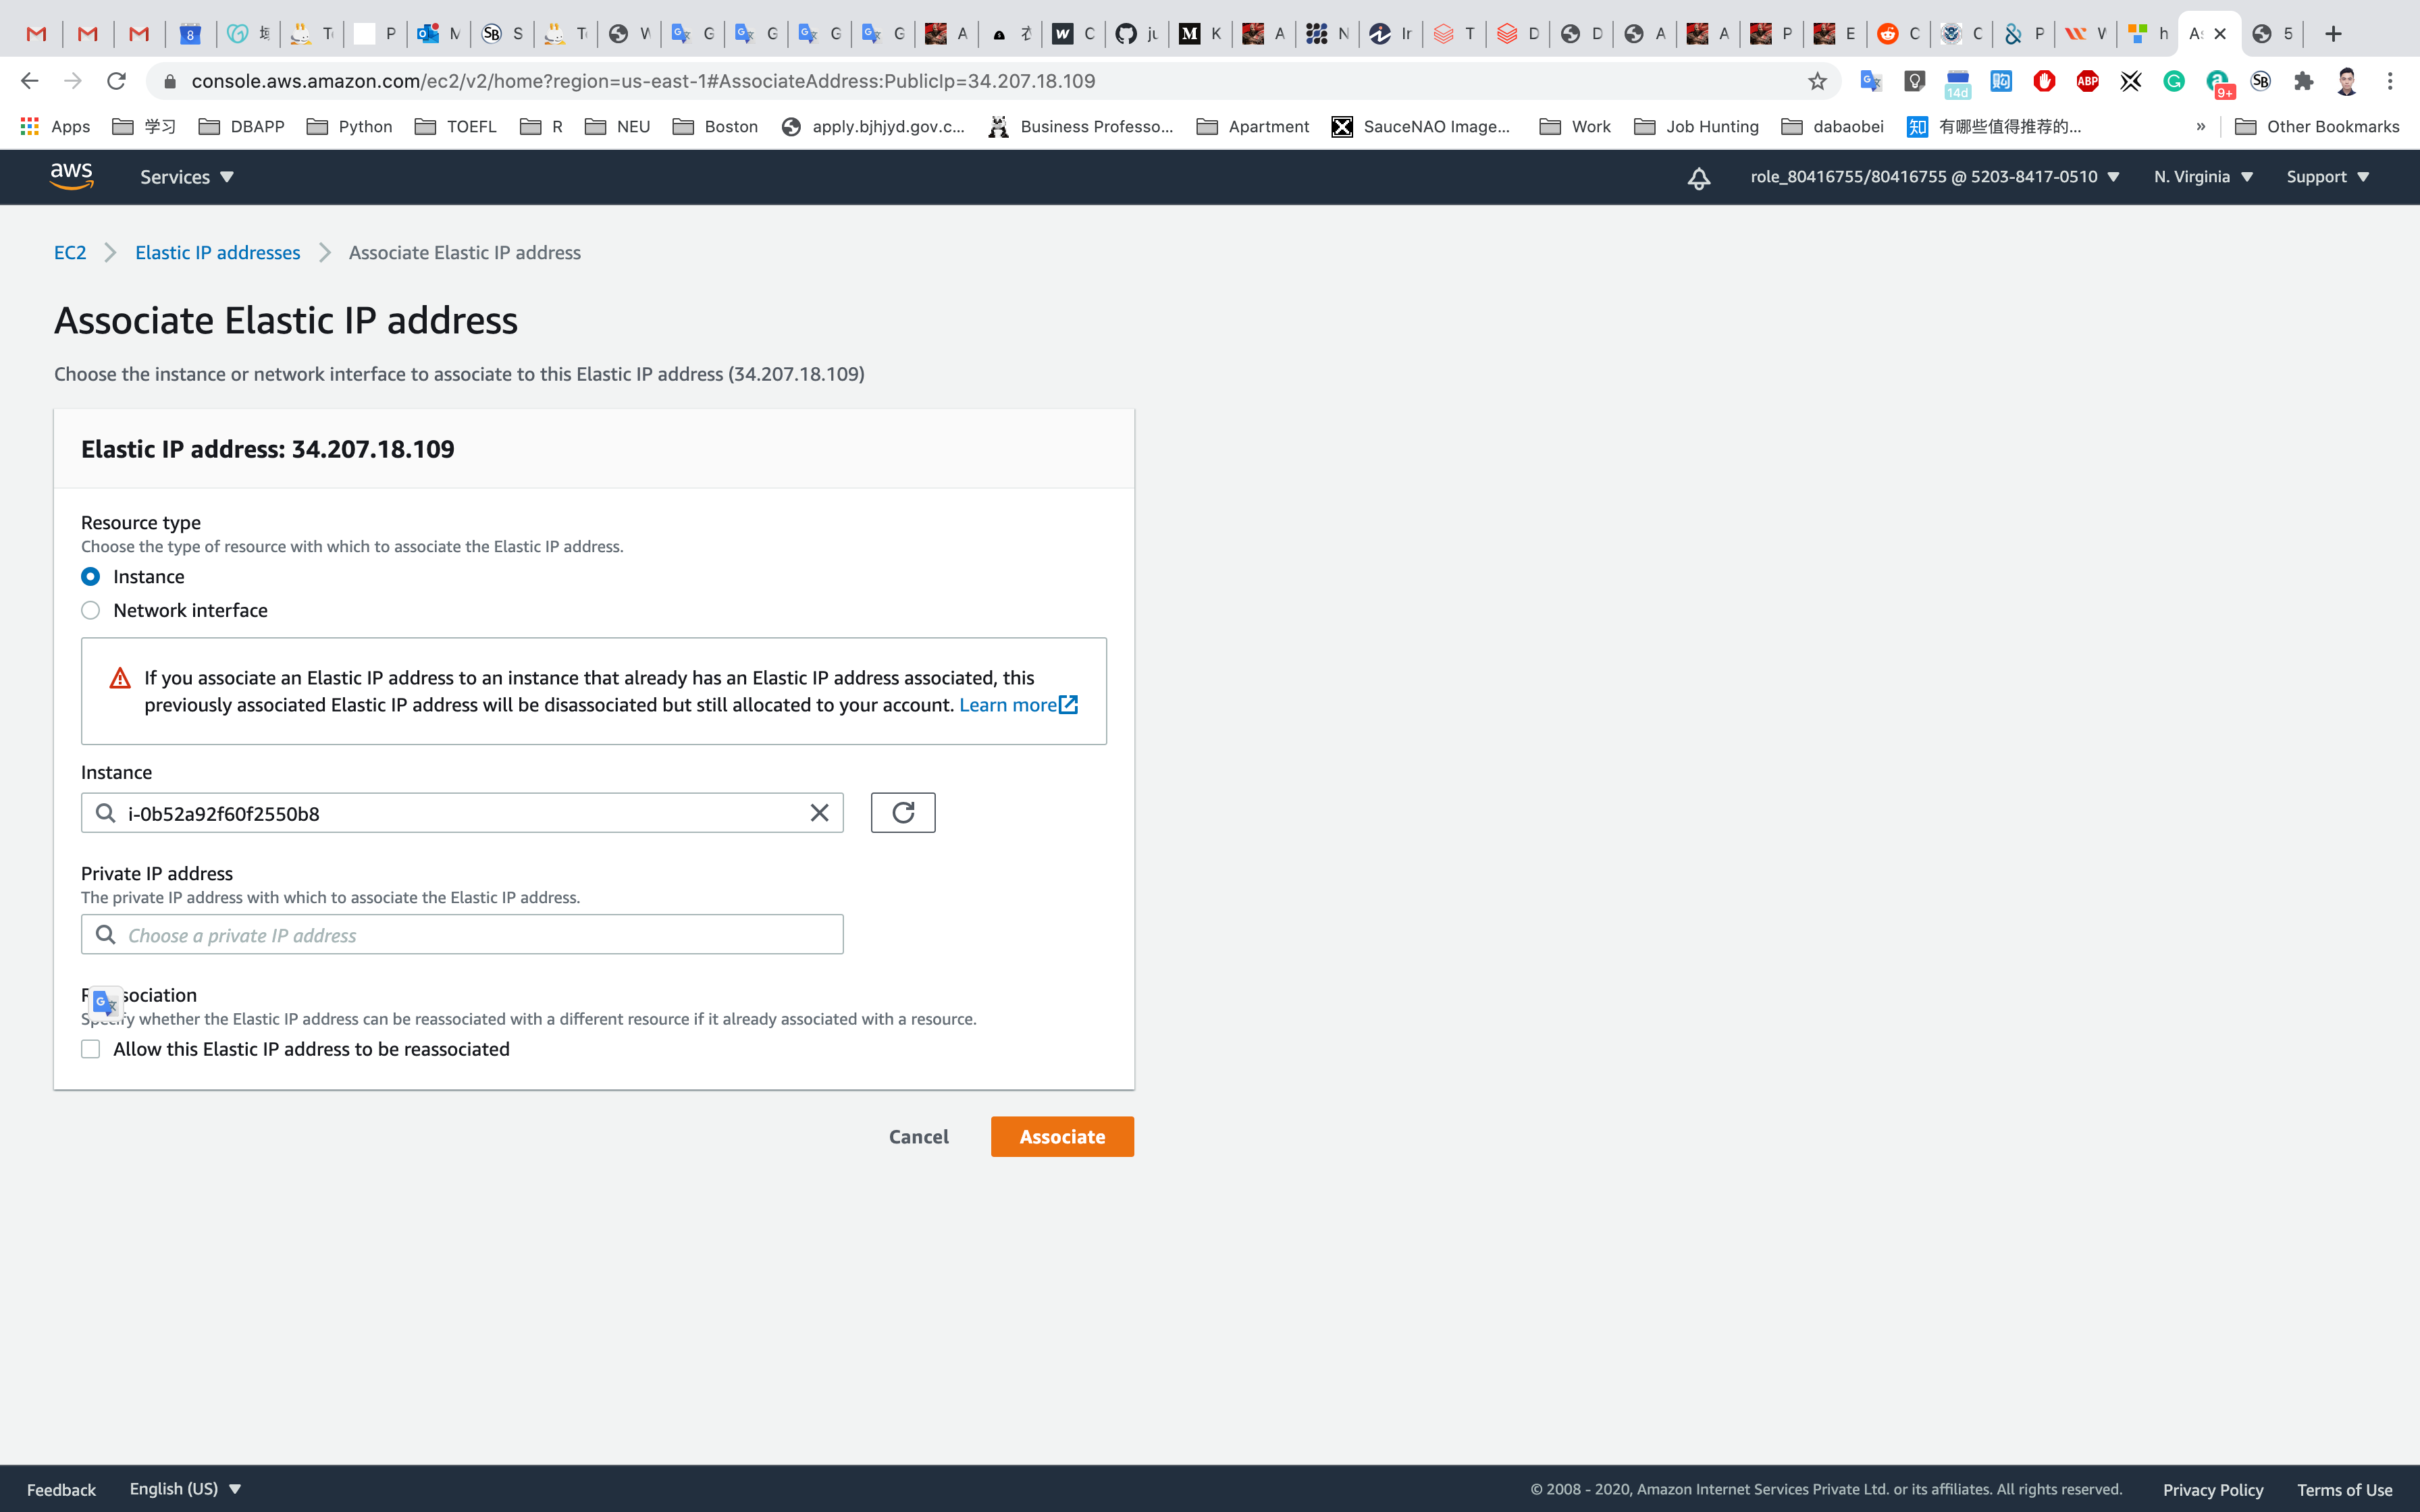Click the orange Associate button

tap(1061, 1137)
